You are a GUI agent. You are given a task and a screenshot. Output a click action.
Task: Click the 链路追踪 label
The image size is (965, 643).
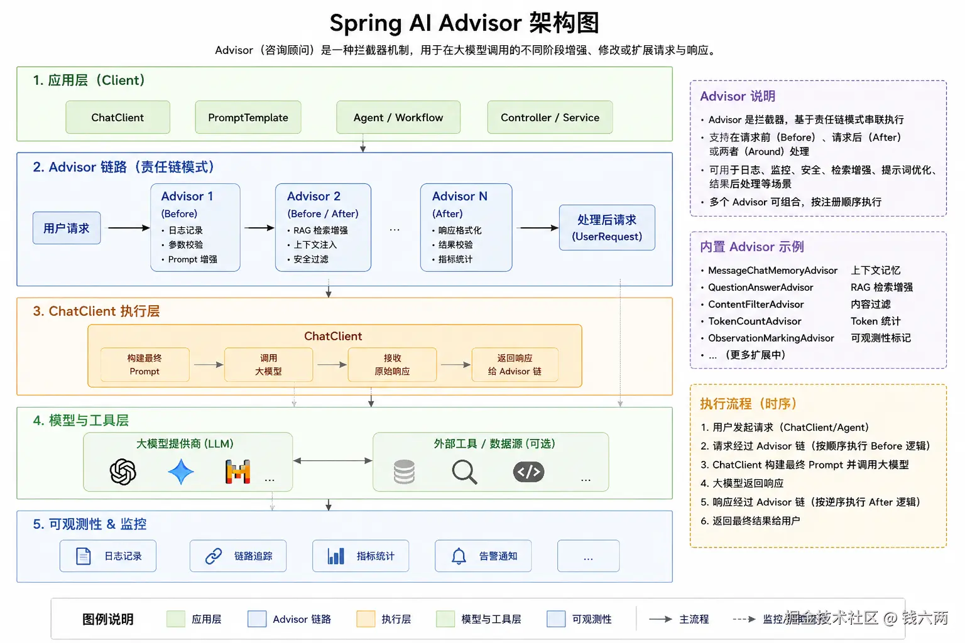tap(253, 556)
